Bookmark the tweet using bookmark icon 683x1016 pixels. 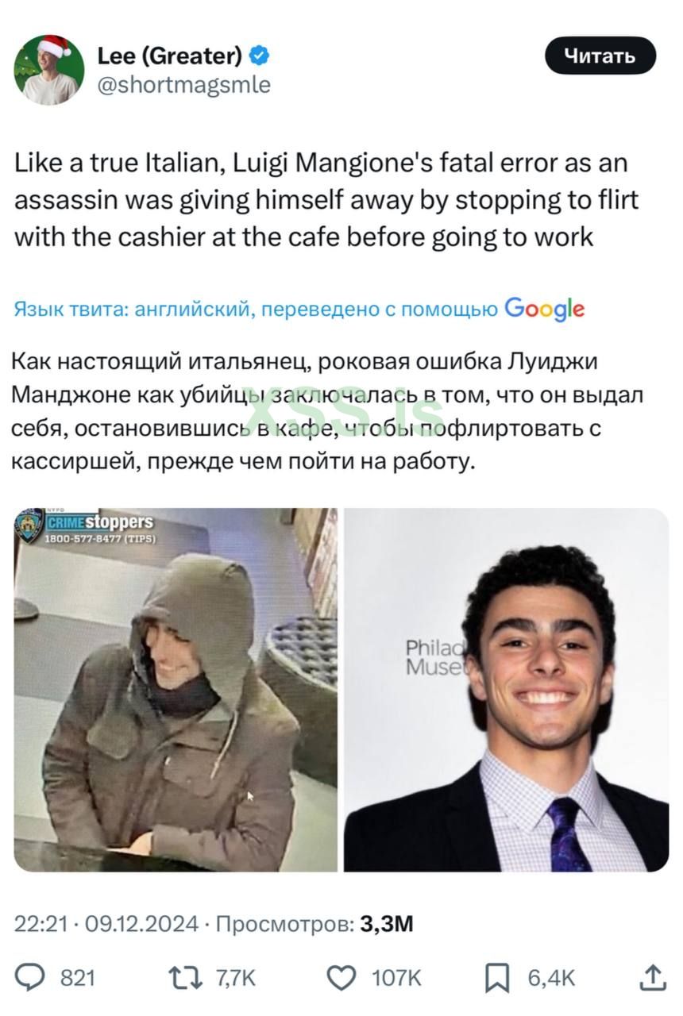(x=497, y=977)
